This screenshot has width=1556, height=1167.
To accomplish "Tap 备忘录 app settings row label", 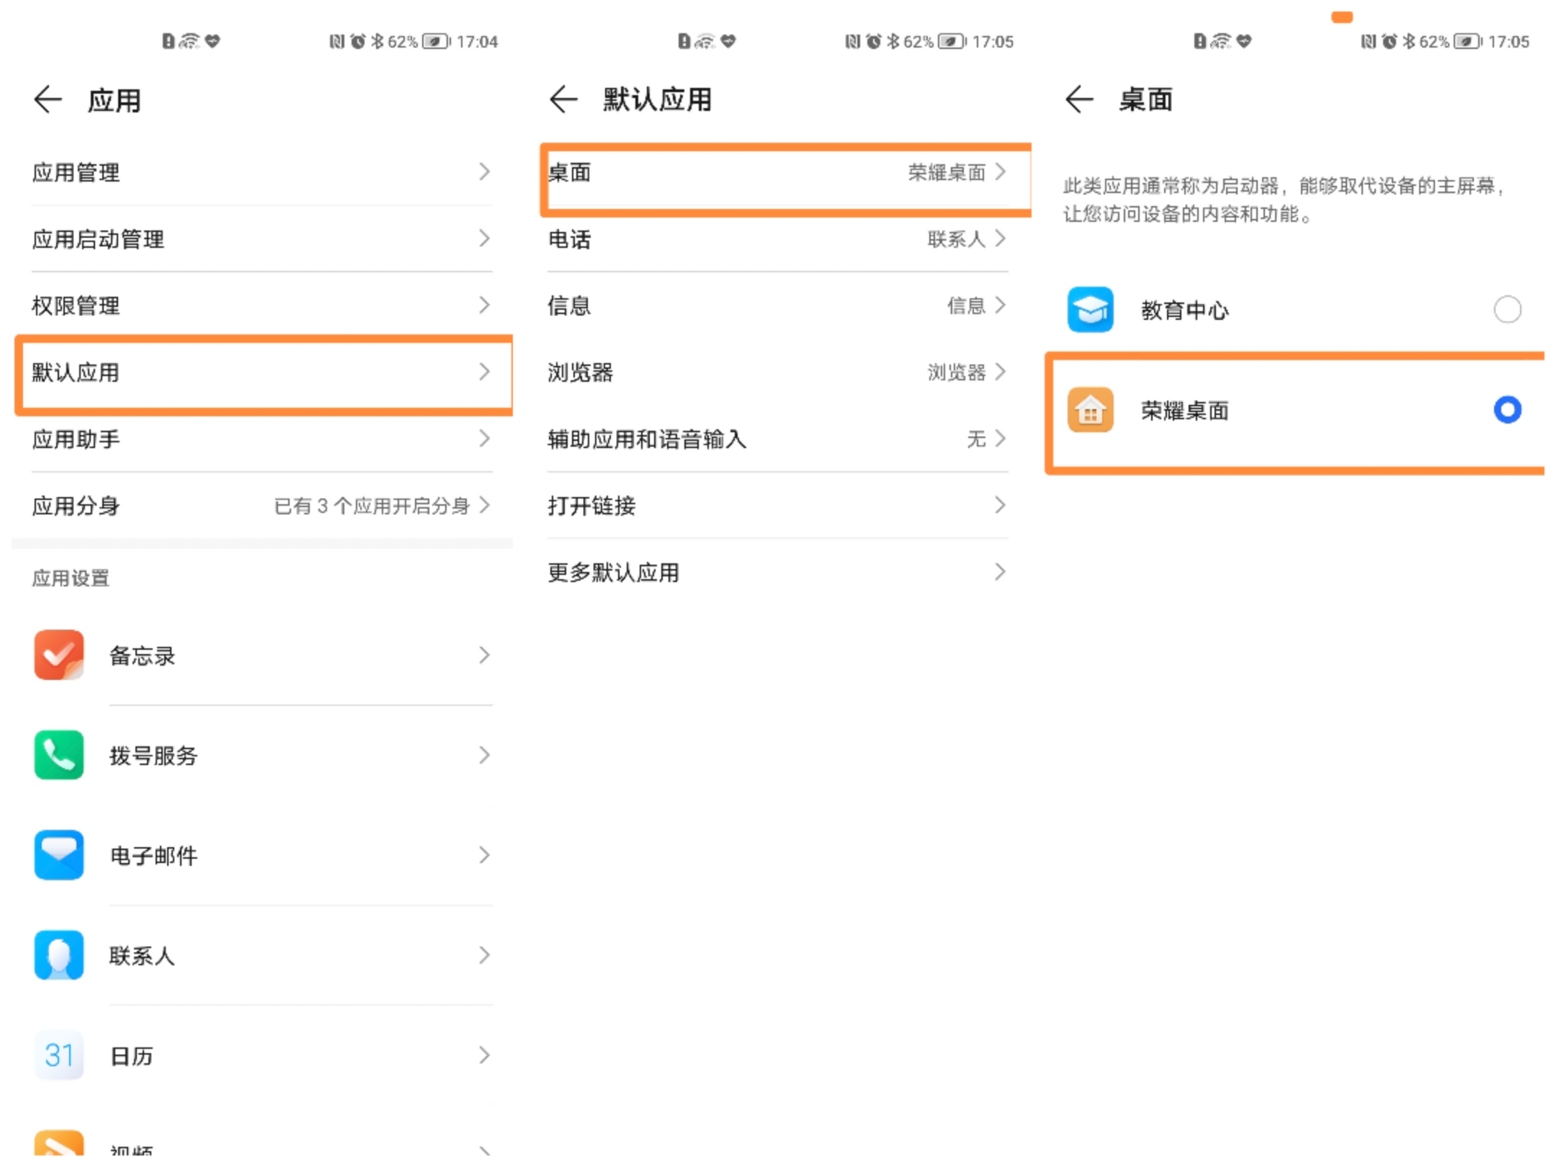I will [142, 656].
